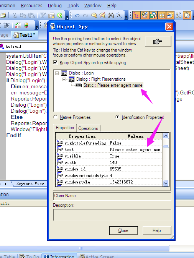Click the Undo arrow in toolbar
The image size is (194, 258).
click(x=77, y=15)
